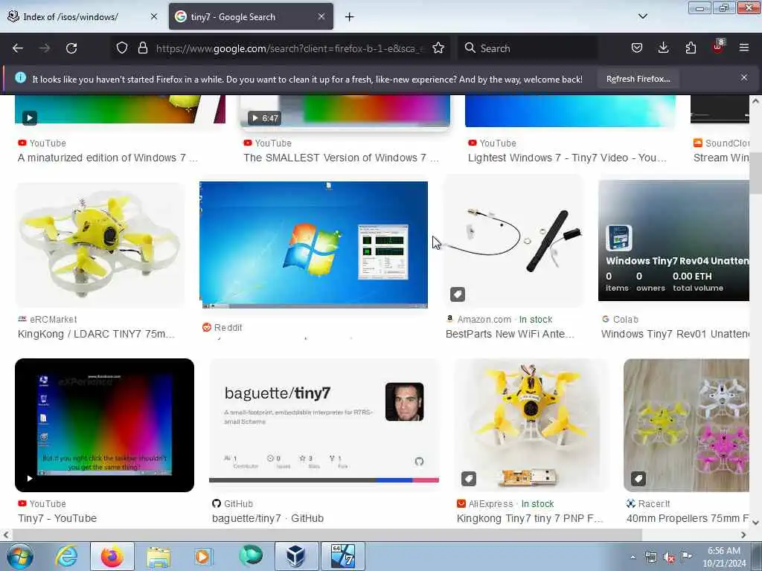Open the Windows 7 desktop Reddit image
Viewport: 762px width, 571px height.
[313, 245]
